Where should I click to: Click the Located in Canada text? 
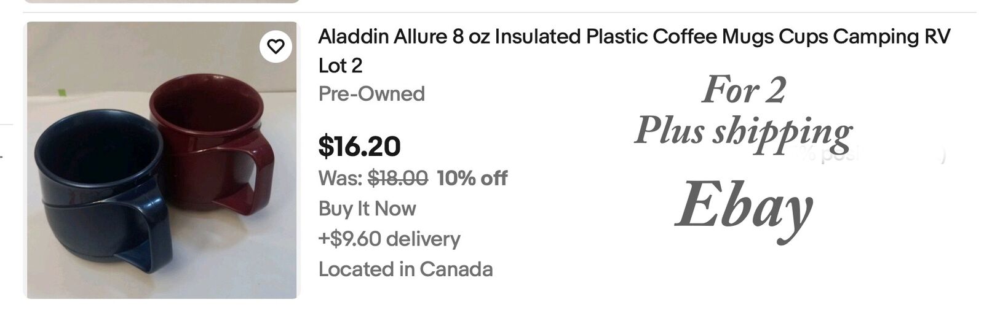405,269
